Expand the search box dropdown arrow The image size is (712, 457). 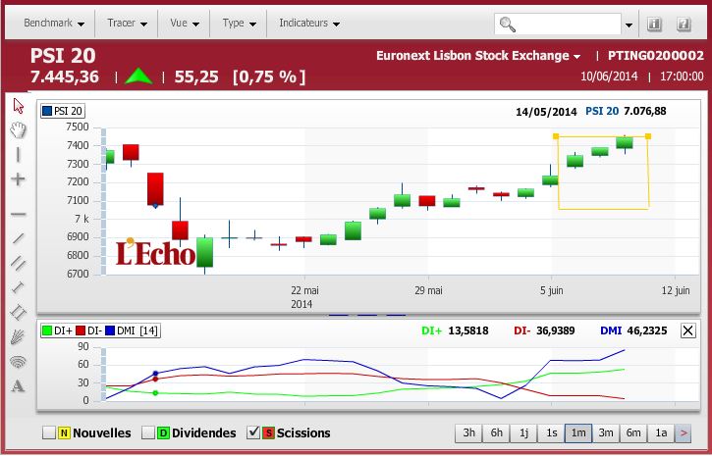pos(629,25)
